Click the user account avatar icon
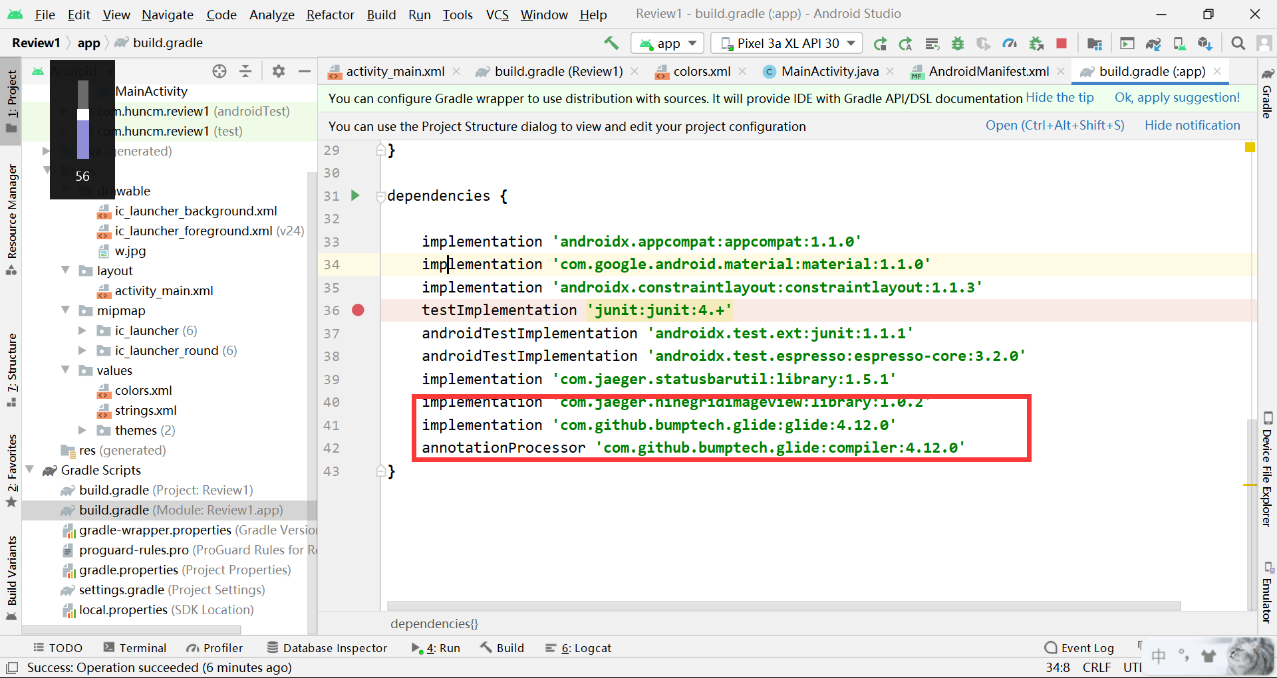 (x=1264, y=44)
